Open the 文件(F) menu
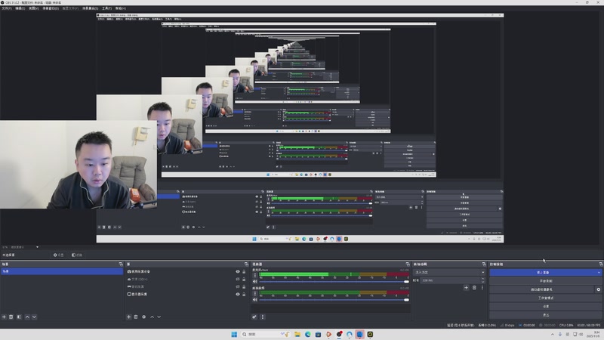This screenshot has height=340, width=604. [7, 8]
